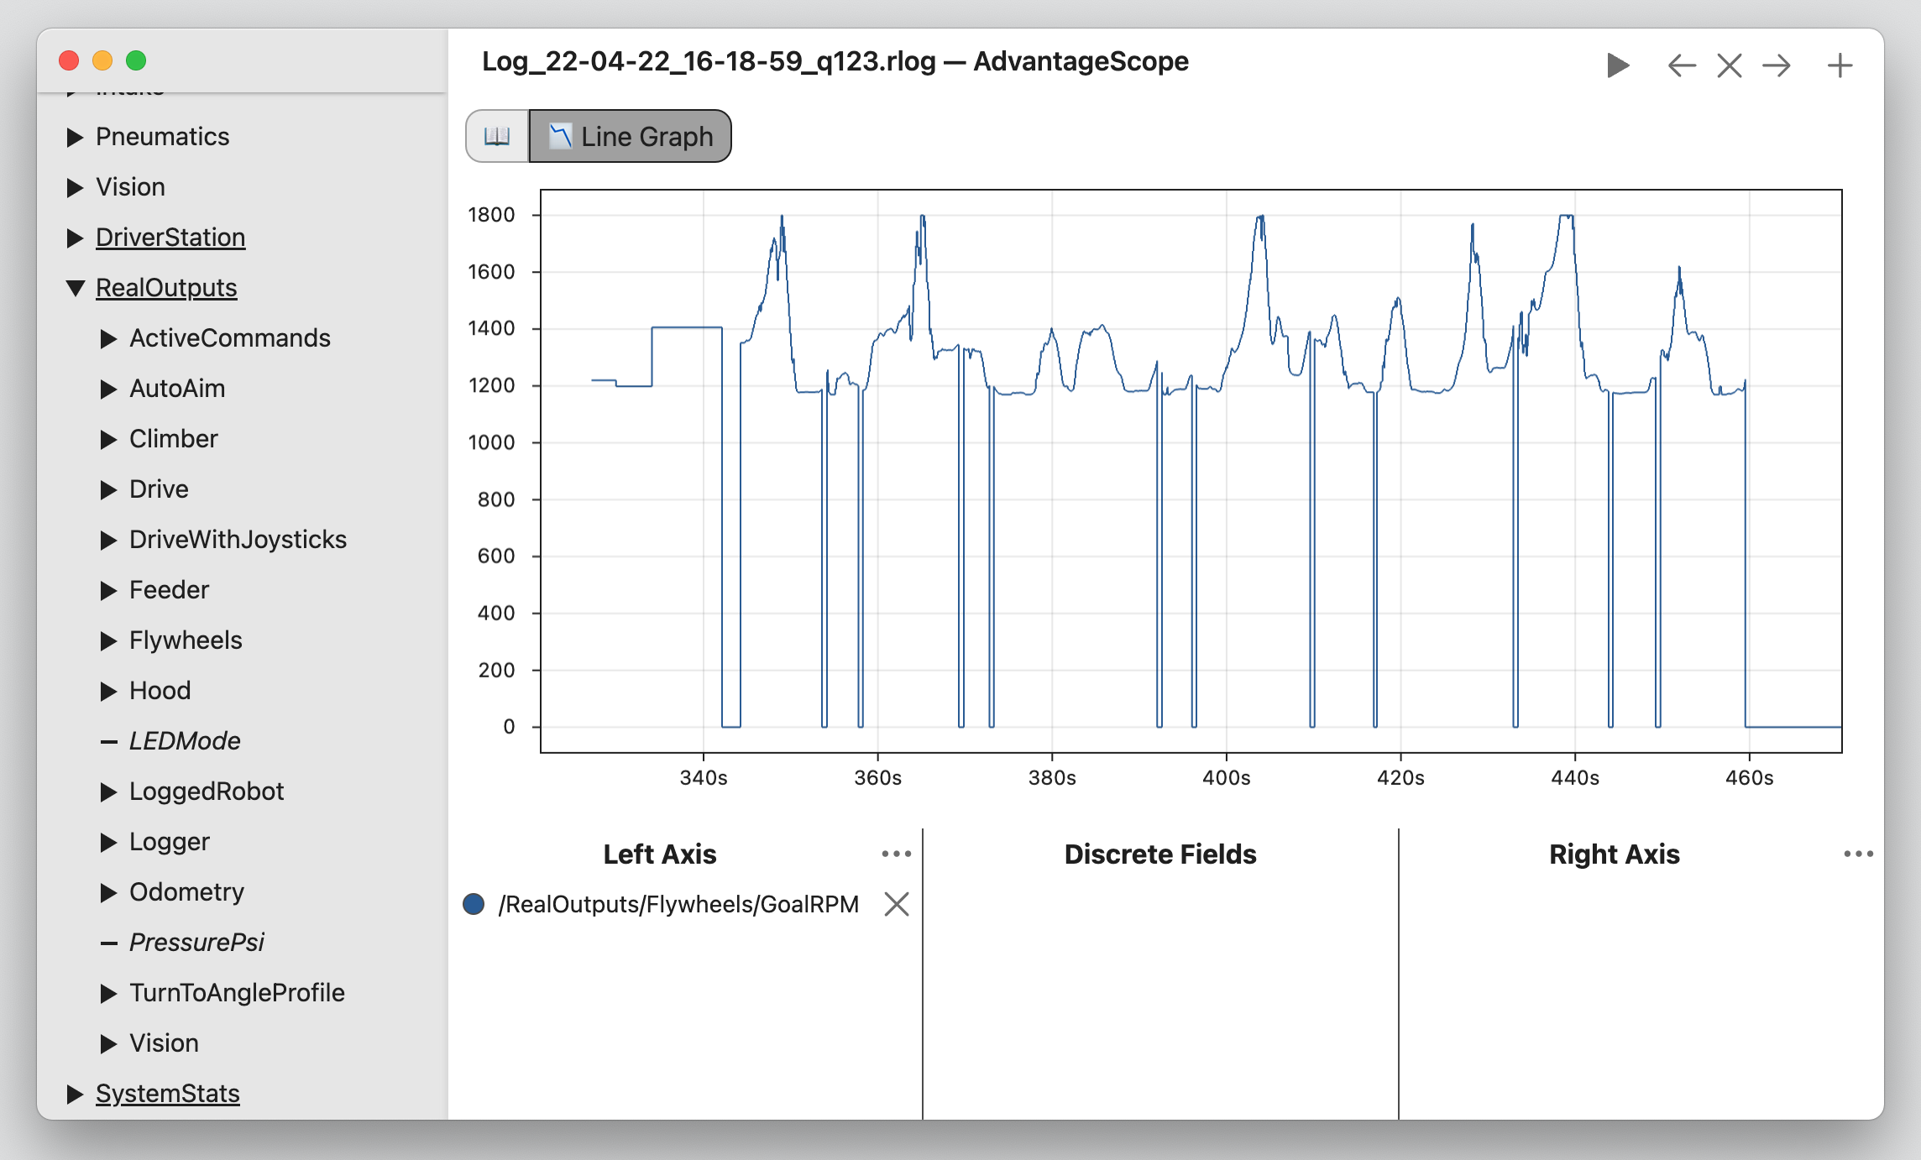Select graph at the 460s time mark
The image size is (1921, 1160).
(1750, 777)
